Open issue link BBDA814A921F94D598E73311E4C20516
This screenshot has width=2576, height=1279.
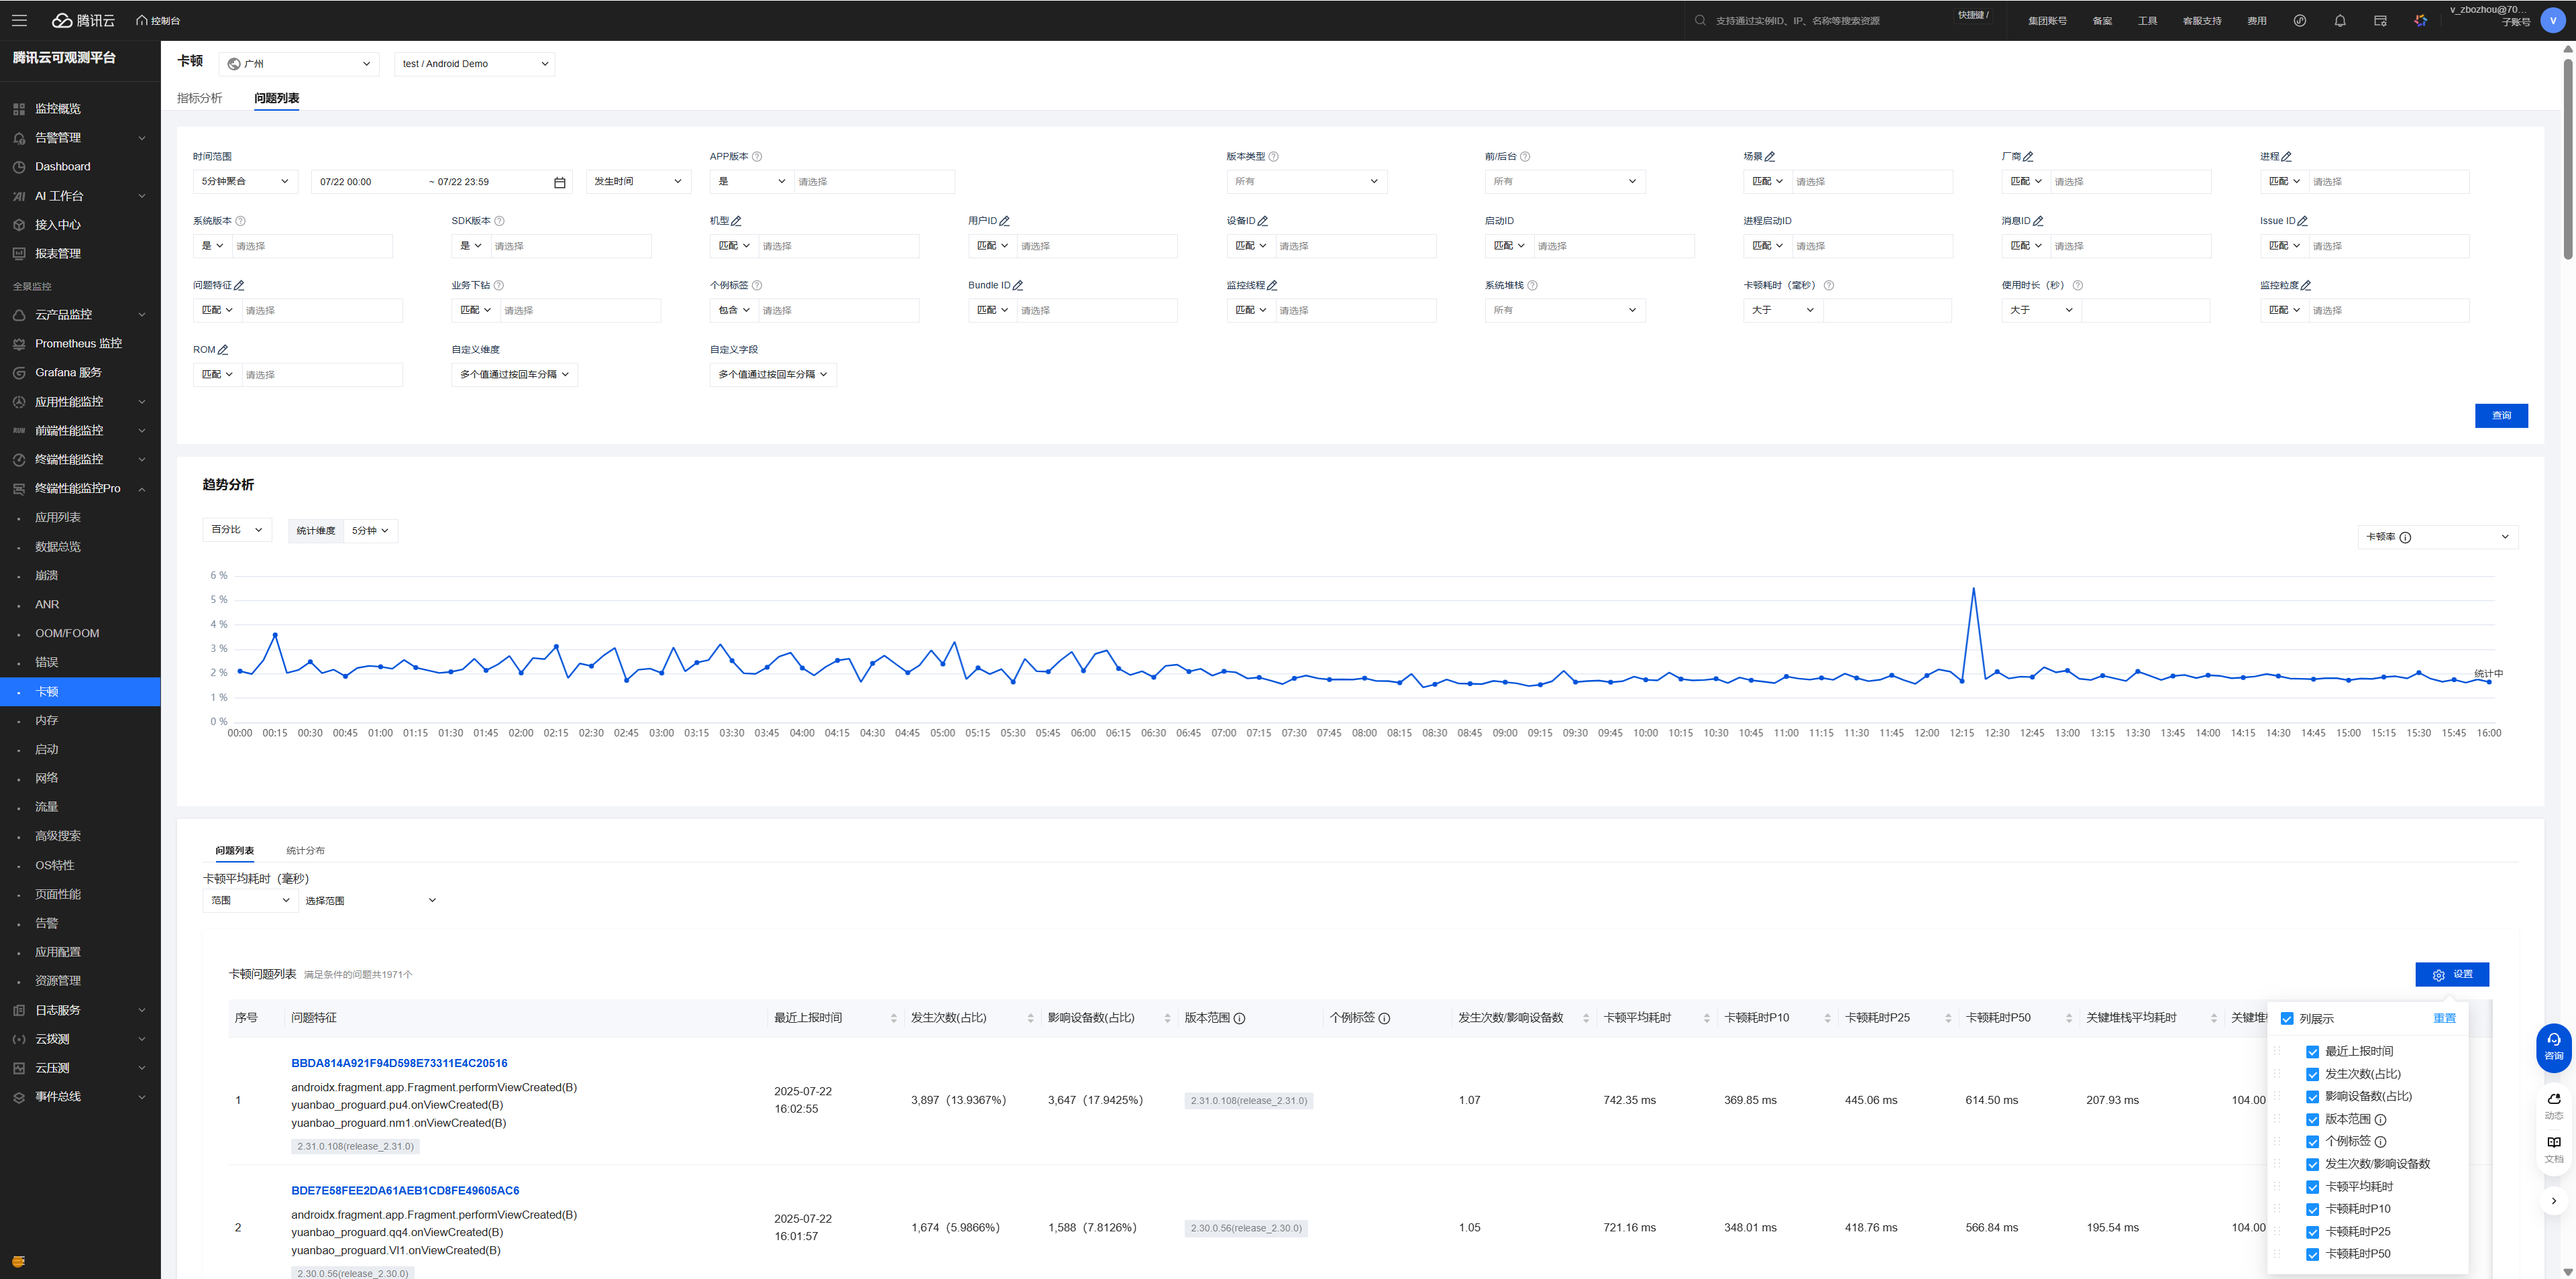(x=399, y=1063)
